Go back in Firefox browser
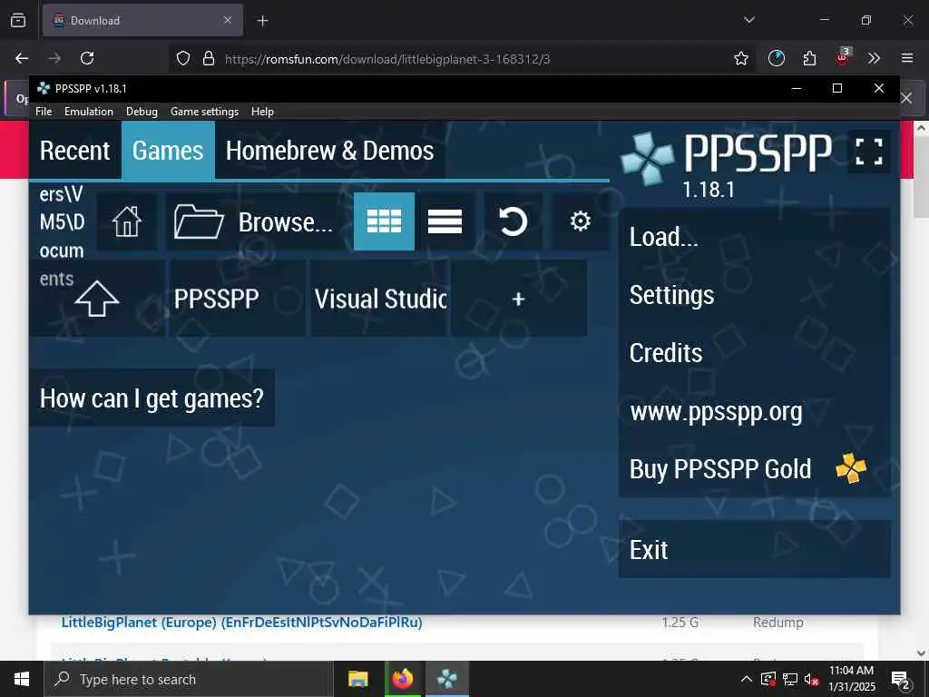Viewport: 929px width, 697px height. [22, 58]
